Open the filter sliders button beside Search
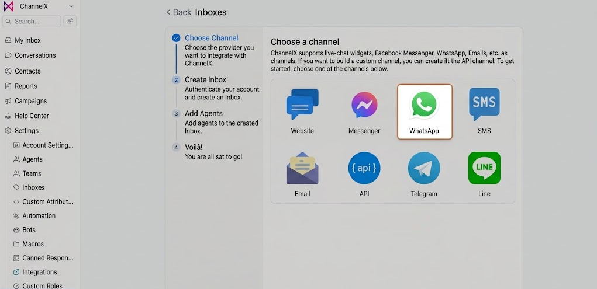This screenshot has width=597, height=289. tap(70, 21)
